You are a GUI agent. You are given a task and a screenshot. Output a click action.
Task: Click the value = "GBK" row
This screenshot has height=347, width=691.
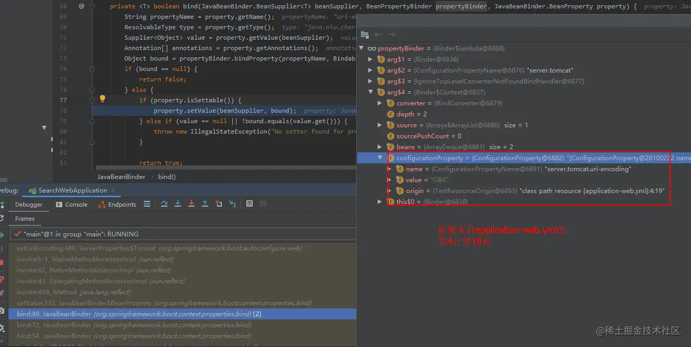coord(524,180)
